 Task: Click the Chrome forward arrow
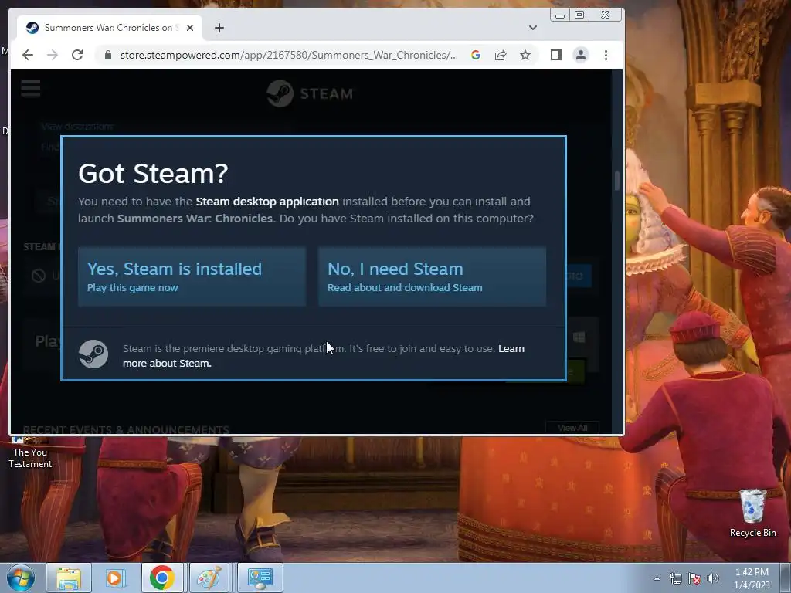[53, 55]
